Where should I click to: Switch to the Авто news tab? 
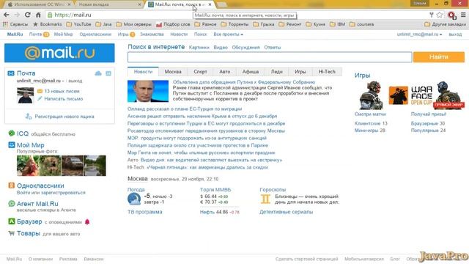[x=225, y=72]
